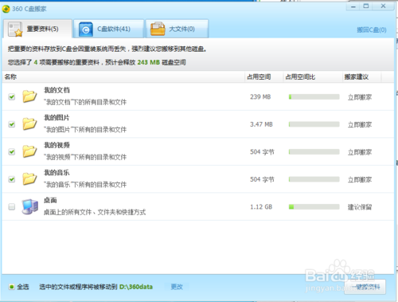The height and width of the screenshot is (302, 398).
Task: Click the C盘软件 blue disk icon
Action: coord(86,29)
